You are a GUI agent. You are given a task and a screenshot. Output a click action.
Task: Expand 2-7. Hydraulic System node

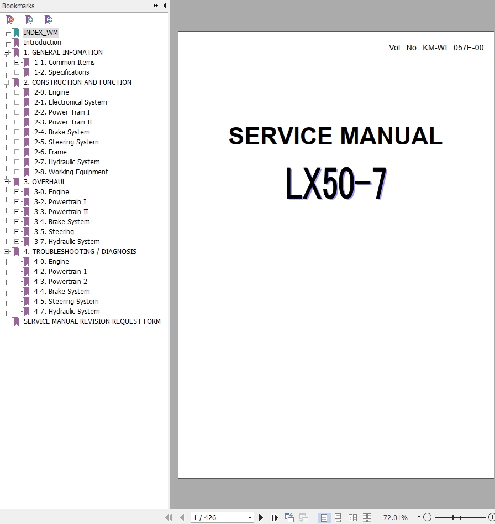coord(17,162)
